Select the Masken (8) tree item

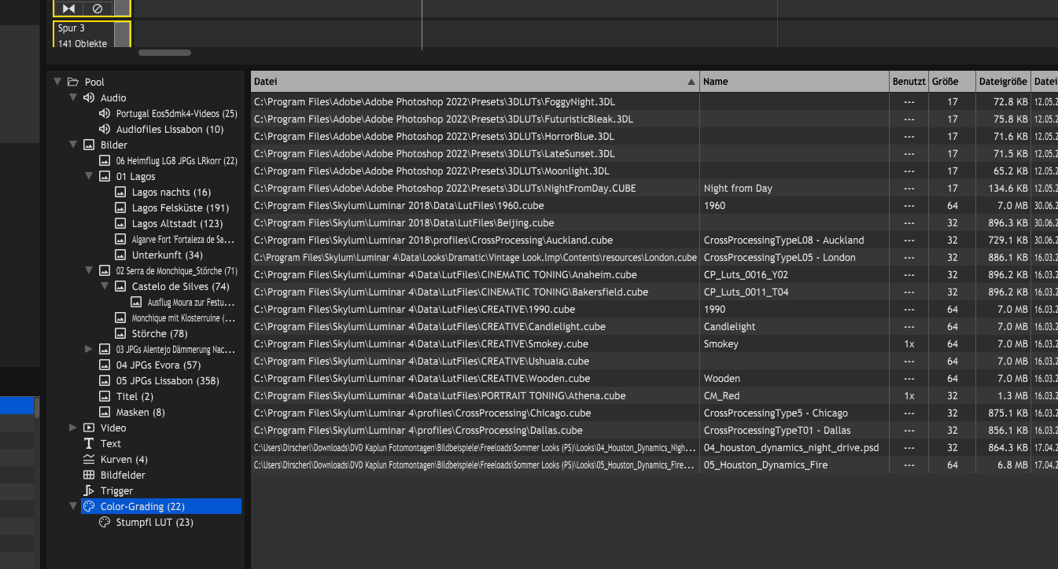(x=140, y=412)
